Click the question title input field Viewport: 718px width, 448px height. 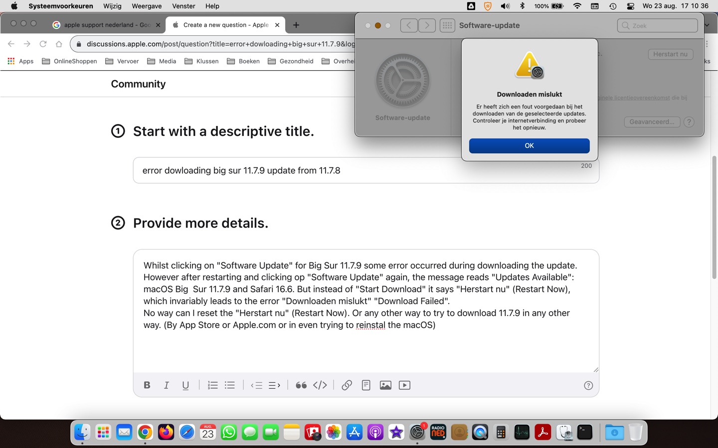point(366,170)
